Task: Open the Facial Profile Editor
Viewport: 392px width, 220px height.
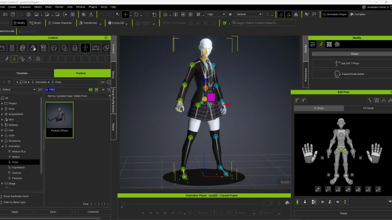Action: (349, 74)
